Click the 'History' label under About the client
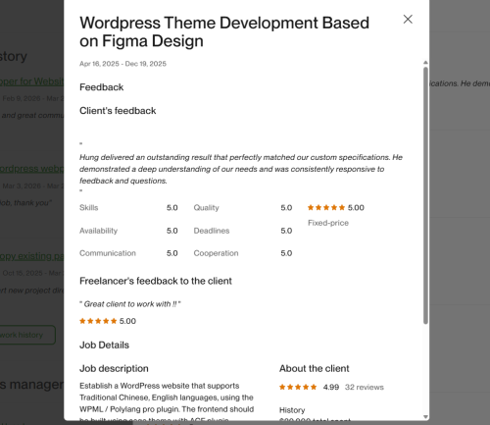This screenshot has height=425, width=490. pos(292,410)
